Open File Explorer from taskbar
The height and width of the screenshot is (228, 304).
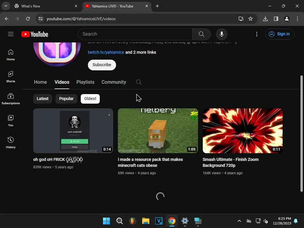click(145, 221)
